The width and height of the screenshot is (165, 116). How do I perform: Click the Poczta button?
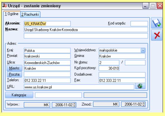pos(15,74)
